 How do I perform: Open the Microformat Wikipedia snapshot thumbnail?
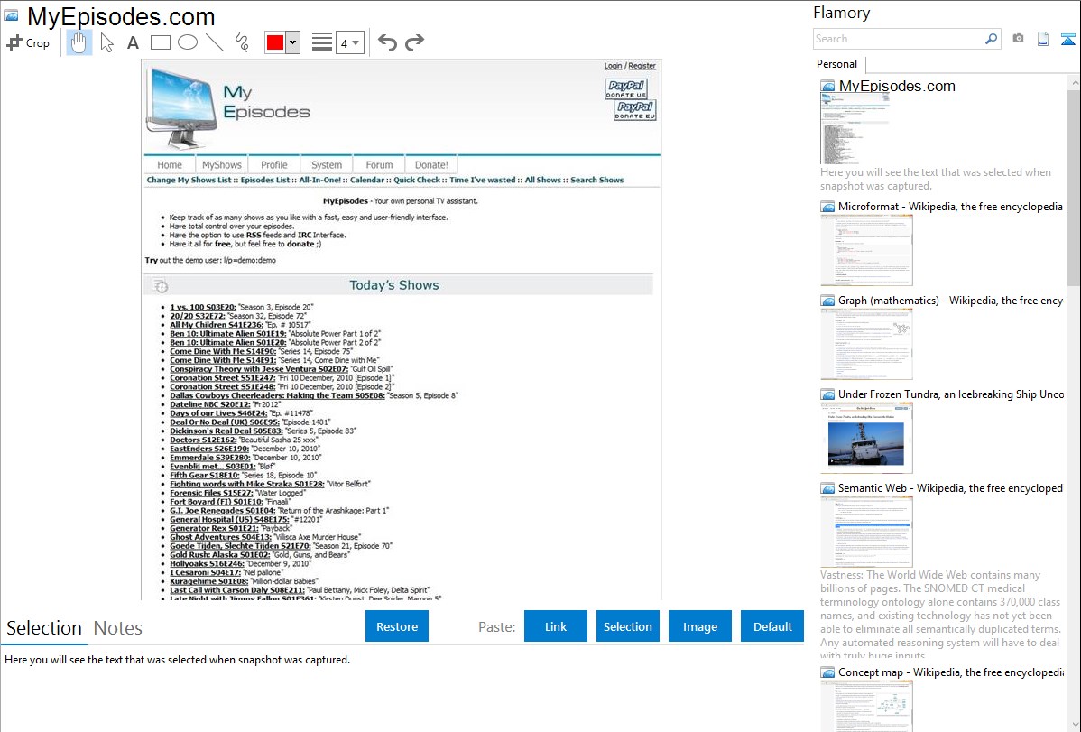pyautogui.click(x=866, y=250)
